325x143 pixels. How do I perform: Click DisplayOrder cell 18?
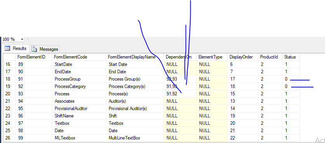243,86
